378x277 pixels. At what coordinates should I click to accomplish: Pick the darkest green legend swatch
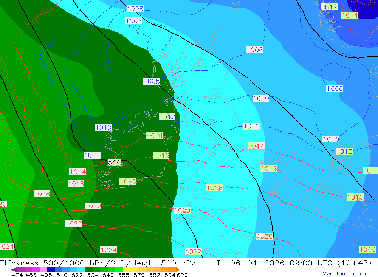(89, 269)
